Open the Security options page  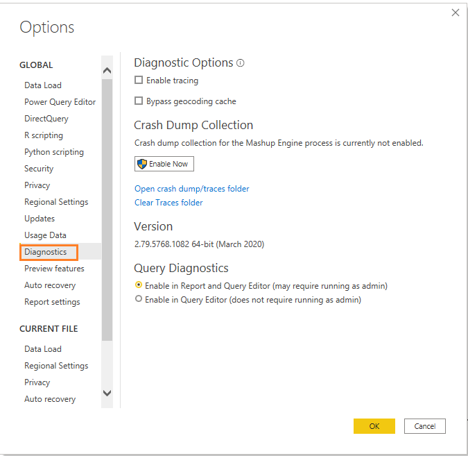point(39,169)
